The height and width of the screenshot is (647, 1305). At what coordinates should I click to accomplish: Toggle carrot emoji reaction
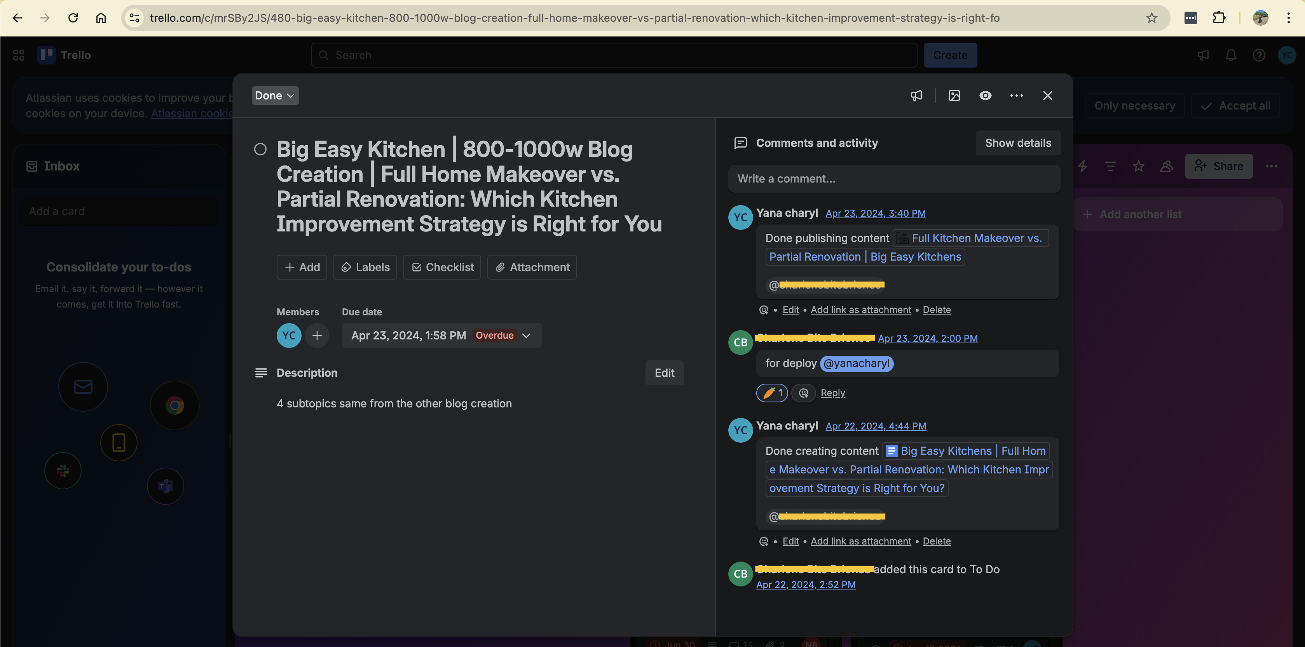tap(772, 393)
